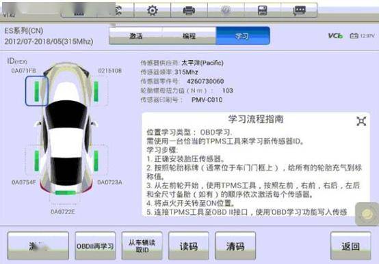Click the battery voltage indicator
This screenshot has width=379, height=264.
coord(362,35)
